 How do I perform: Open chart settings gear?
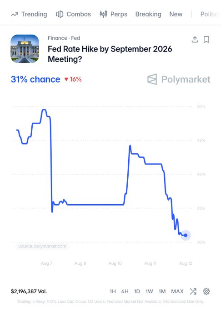206,291
